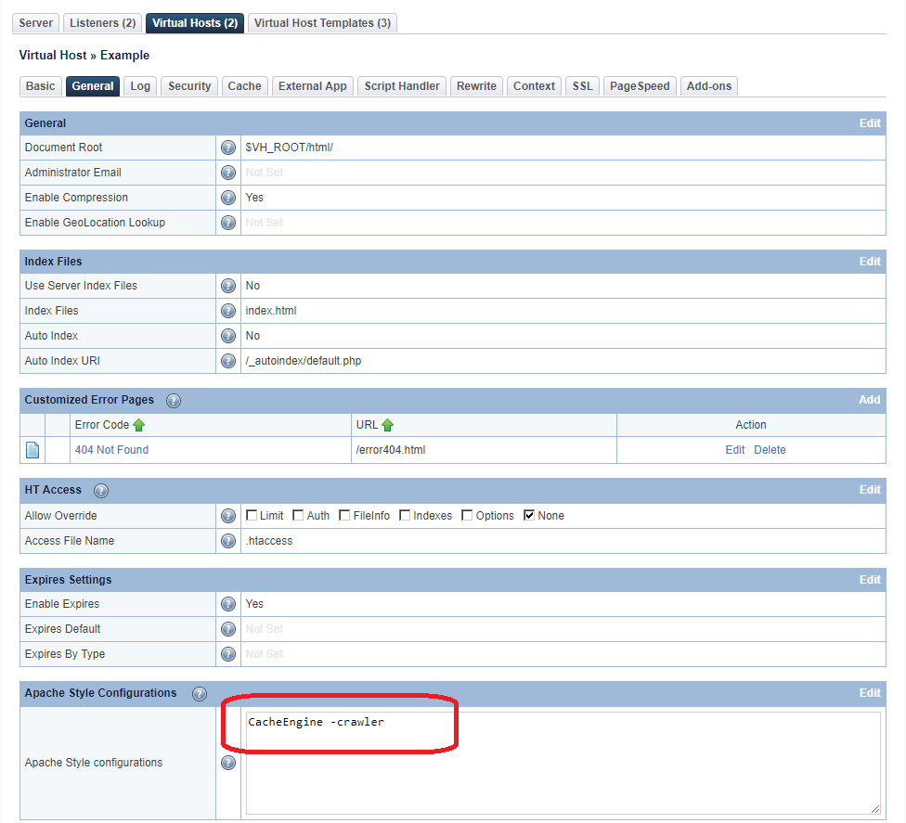Screen dimensions: 906x823
Task: Edit the General section
Action: click(870, 123)
